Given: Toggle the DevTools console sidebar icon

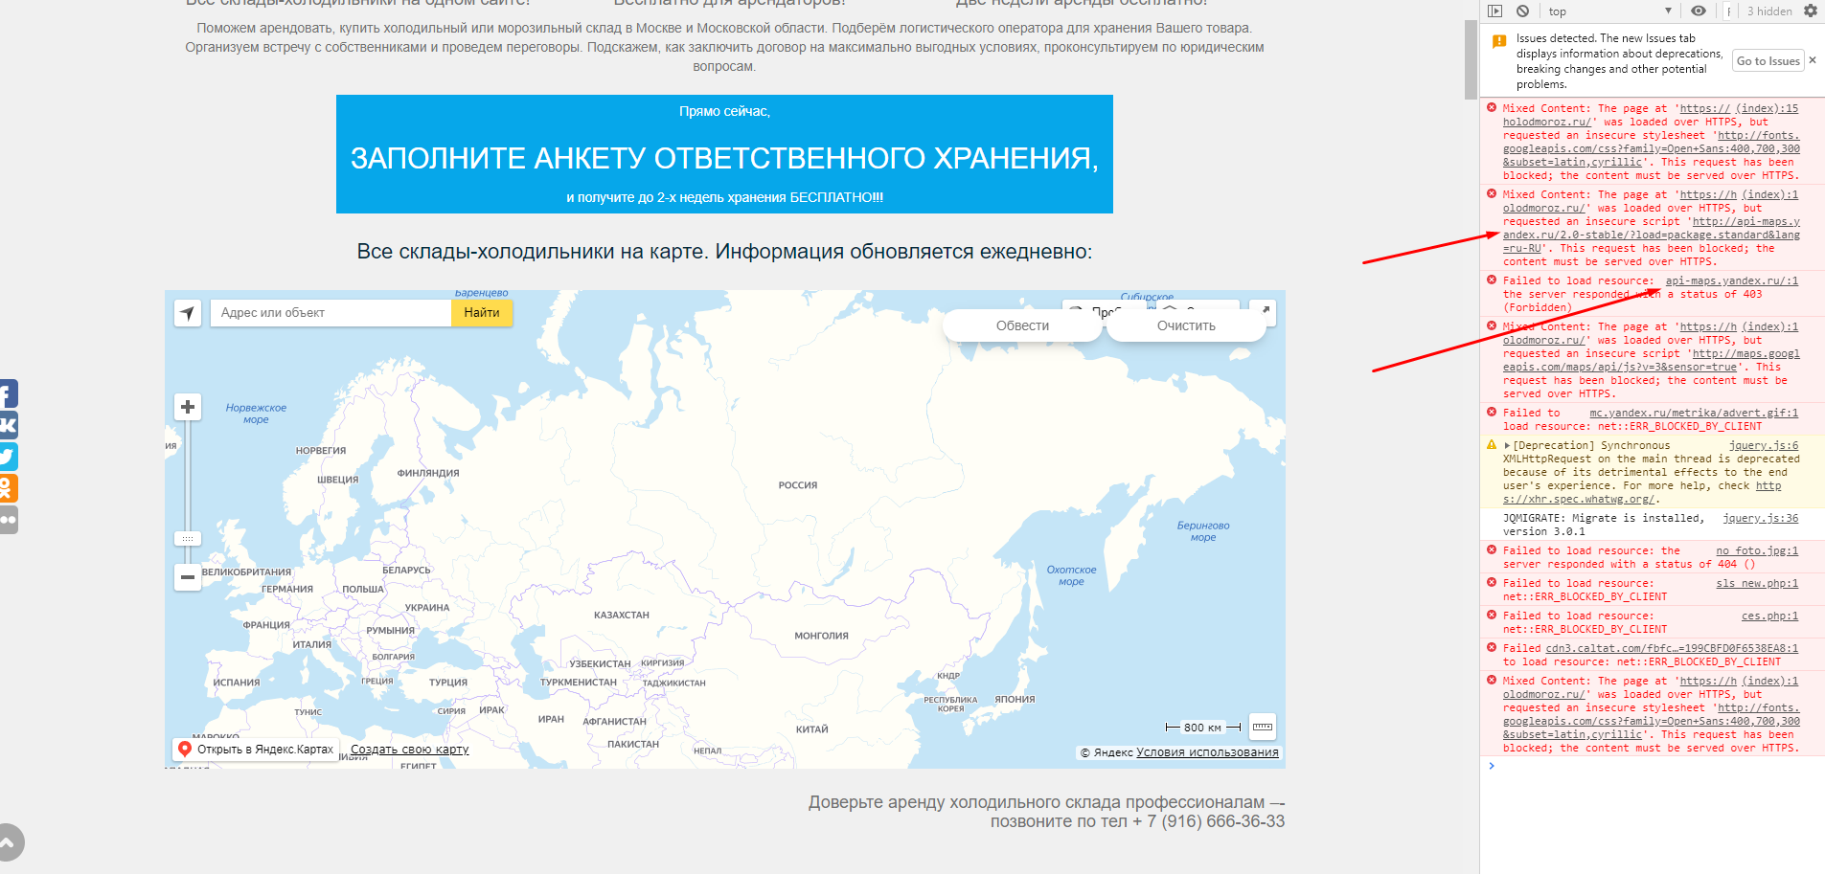Looking at the screenshot, I should [x=1495, y=11].
